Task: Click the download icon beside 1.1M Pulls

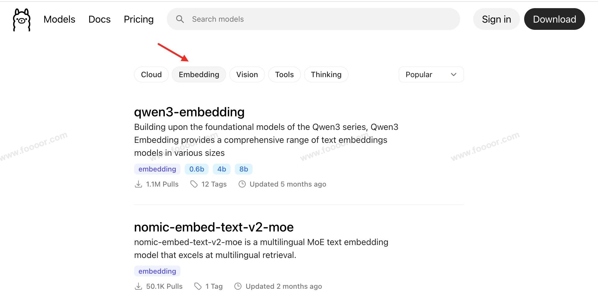Action: [138, 184]
